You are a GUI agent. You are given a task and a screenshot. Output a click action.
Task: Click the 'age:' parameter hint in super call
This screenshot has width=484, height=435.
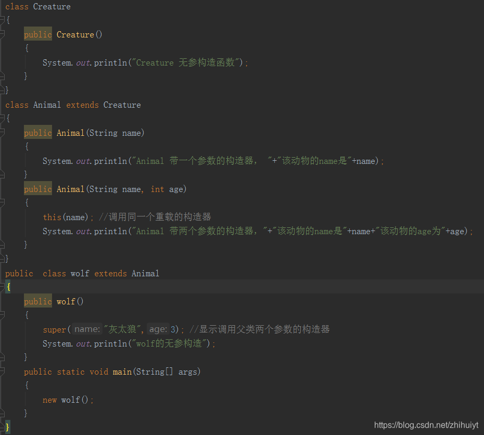tap(158, 329)
